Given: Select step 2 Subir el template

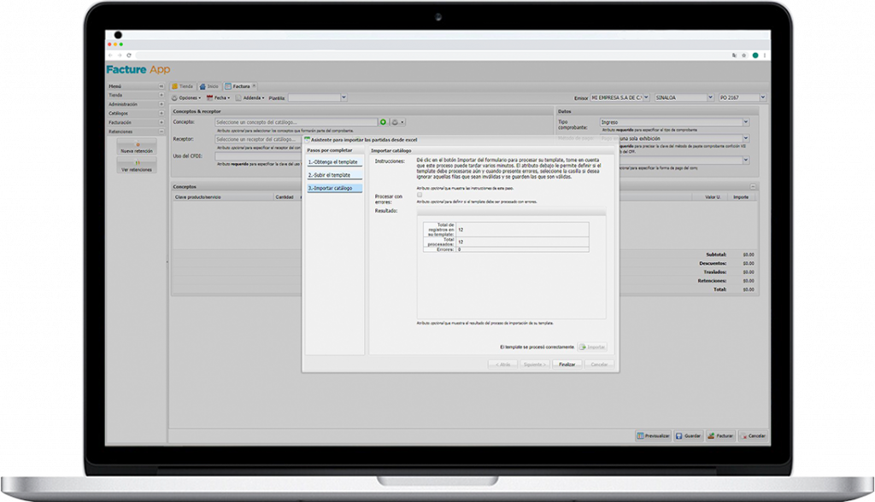Looking at the screenshot, I should [335, 175].
